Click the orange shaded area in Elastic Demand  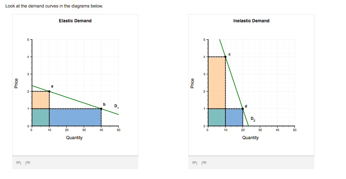click(x=41, y=100)
